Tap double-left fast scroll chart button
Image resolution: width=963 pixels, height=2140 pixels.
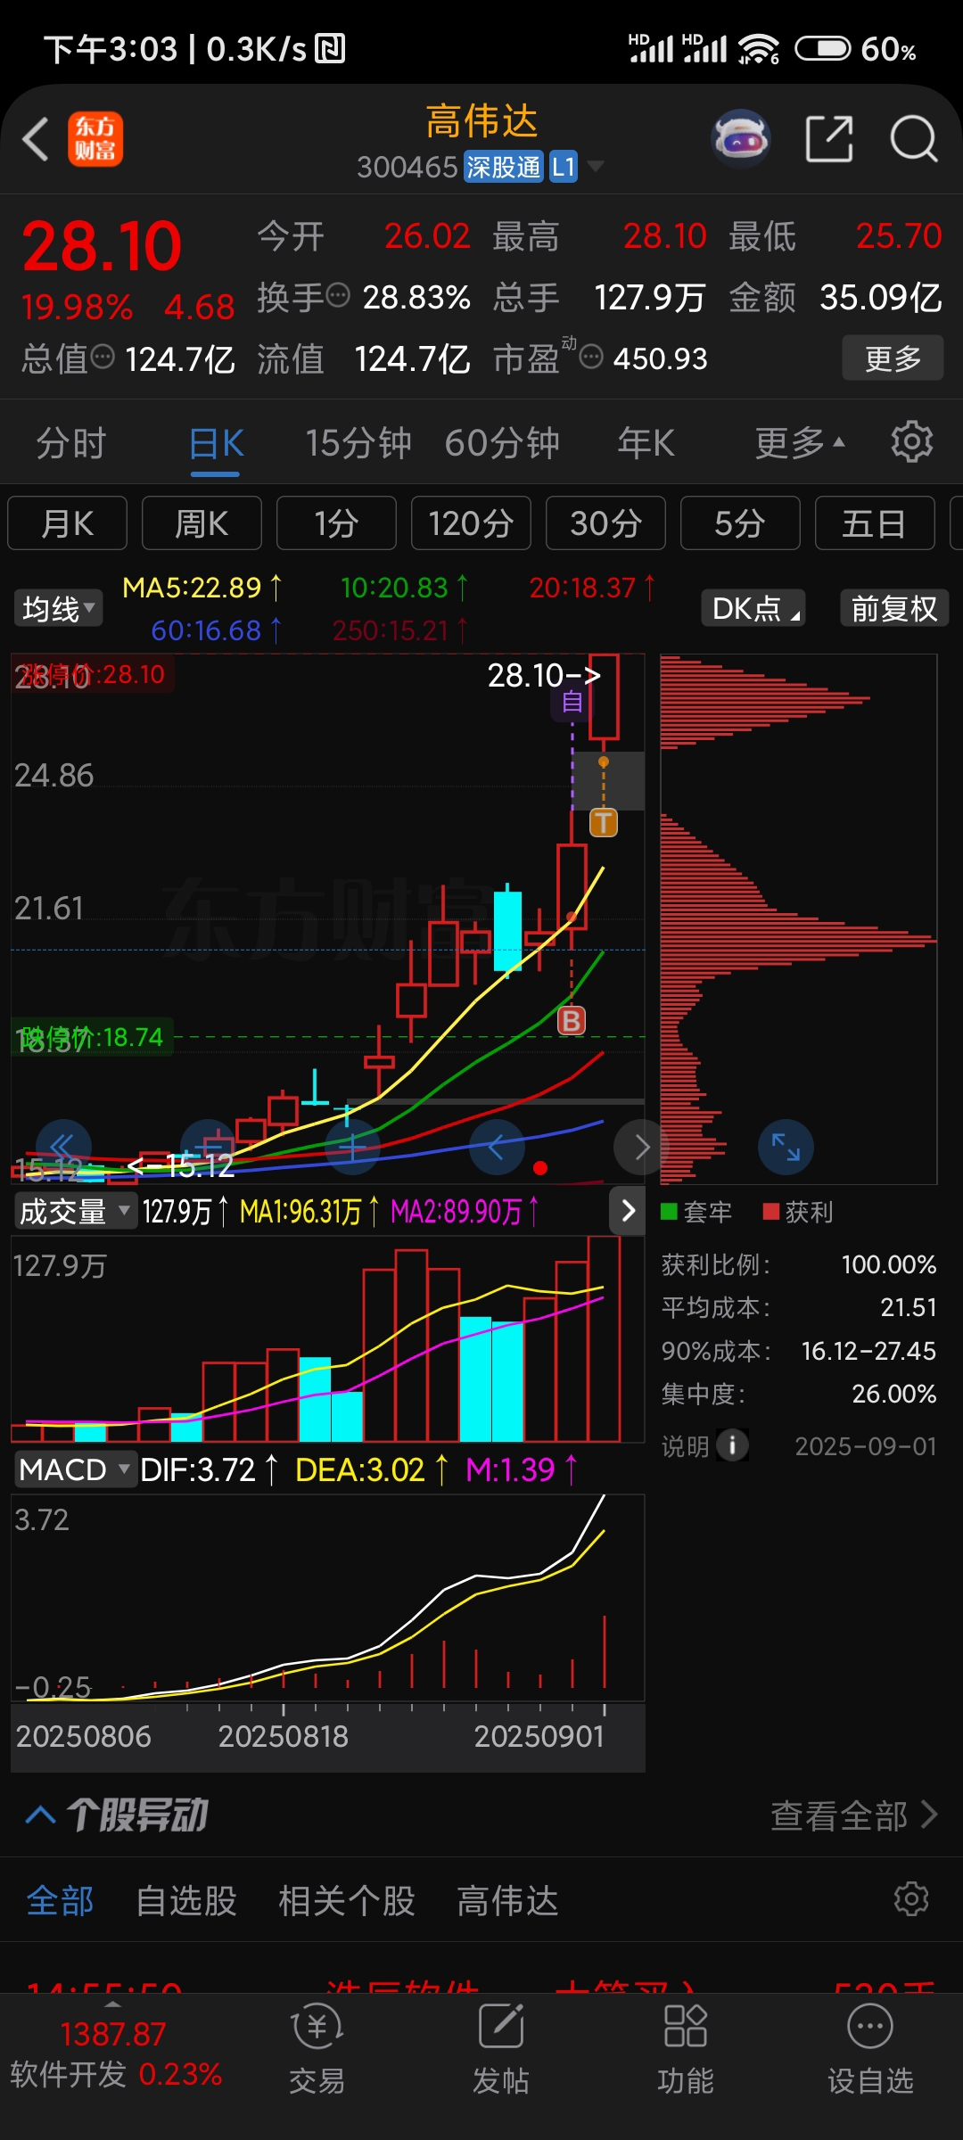pos(63,1147)
